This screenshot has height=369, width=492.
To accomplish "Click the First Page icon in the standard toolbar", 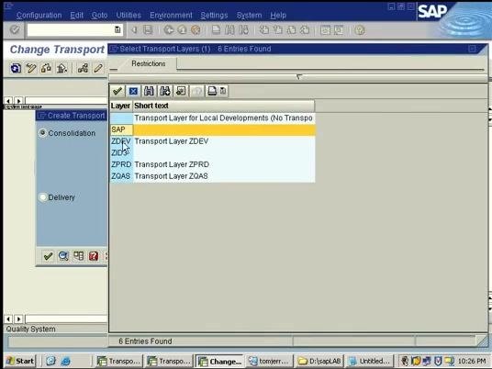I will tap(263, 30).
